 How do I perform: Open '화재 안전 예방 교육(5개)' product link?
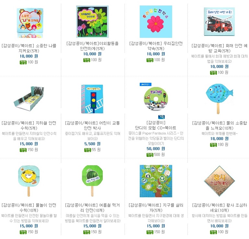coord(219,48)
